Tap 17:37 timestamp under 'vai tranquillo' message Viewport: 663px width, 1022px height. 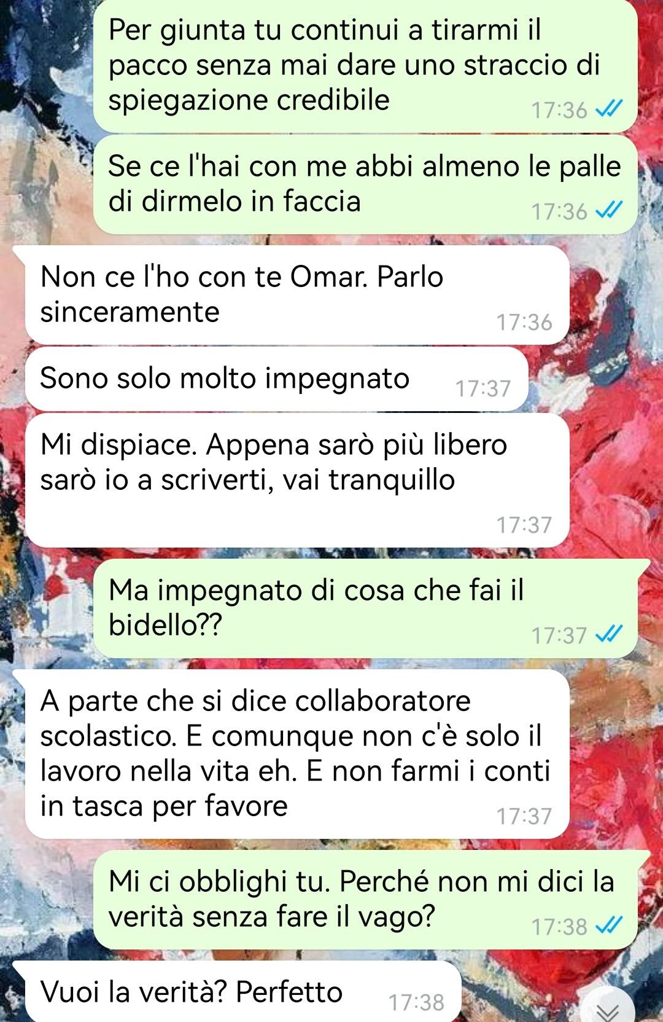pos(524,525)
